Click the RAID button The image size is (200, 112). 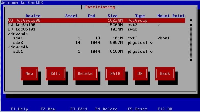pyautogui.click(x=115, y=74)
